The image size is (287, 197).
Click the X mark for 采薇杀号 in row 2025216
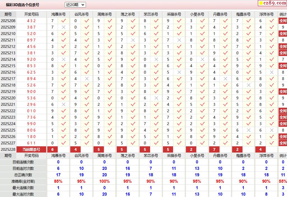[x=179, y=72]
